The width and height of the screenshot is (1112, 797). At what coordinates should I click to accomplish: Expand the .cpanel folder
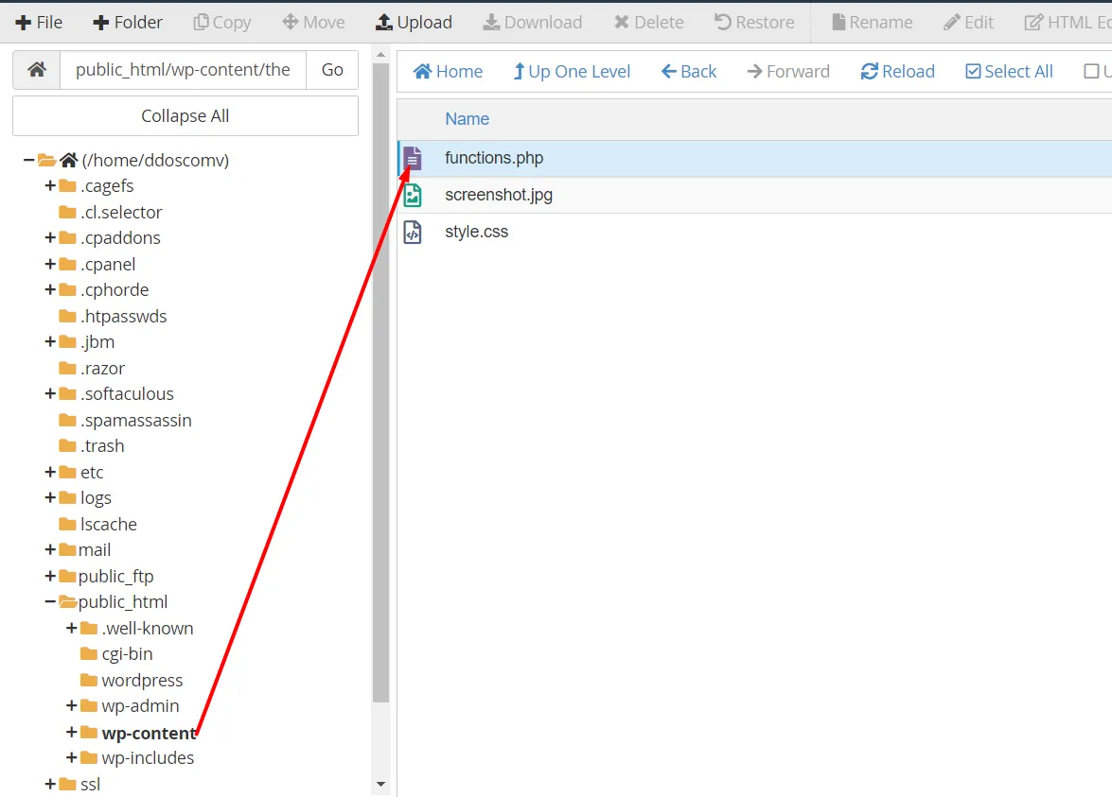coord(49,265)
